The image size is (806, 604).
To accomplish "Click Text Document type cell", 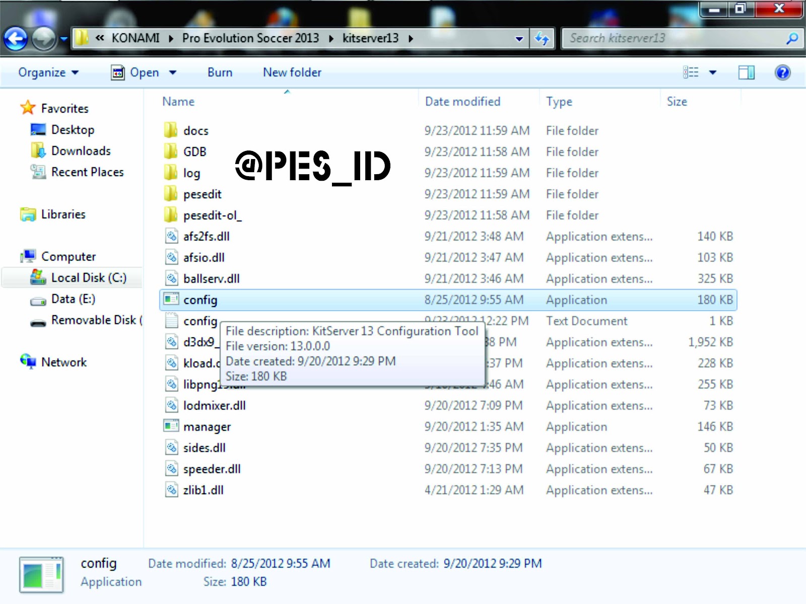I will (586, 321).
